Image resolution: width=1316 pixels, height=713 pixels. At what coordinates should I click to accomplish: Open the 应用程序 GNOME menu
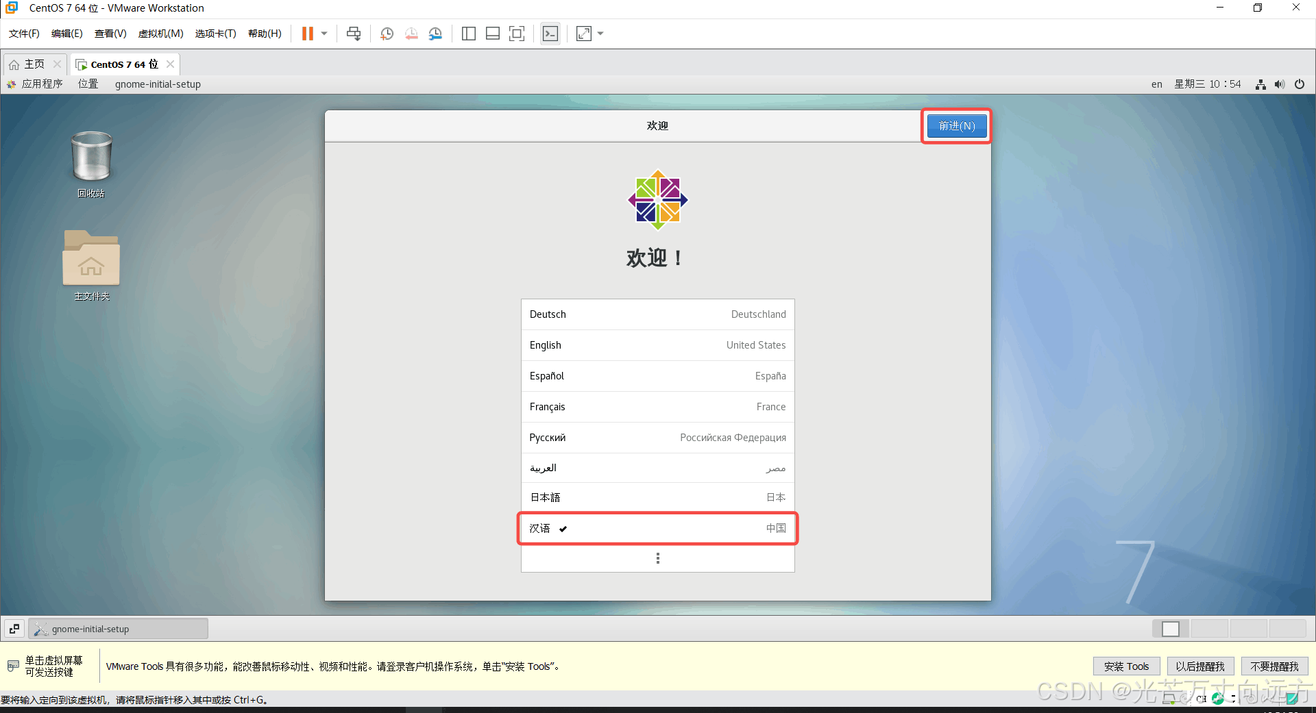pyautogui.click(x=36, y=84)
